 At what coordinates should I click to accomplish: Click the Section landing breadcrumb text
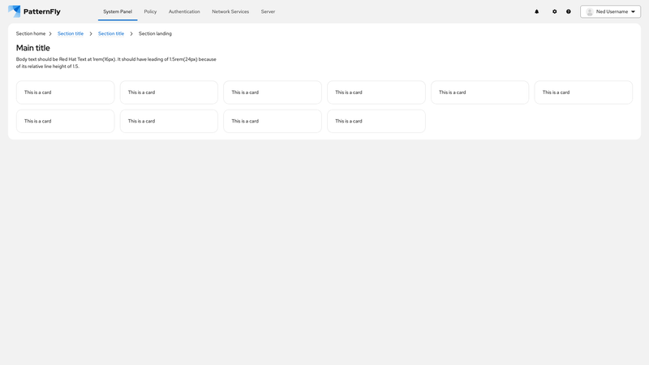(155, 33)
